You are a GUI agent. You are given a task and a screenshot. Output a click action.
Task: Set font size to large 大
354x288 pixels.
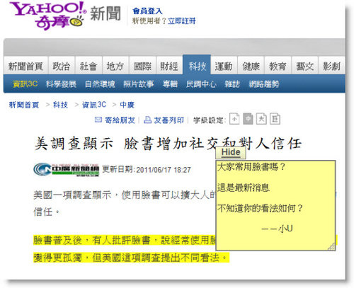pos(261,119)
